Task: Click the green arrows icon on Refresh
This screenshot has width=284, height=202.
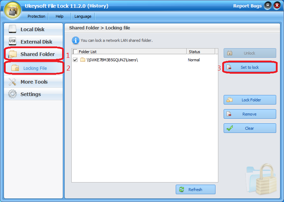Action: pyautogui.click(x=181, y=189)
